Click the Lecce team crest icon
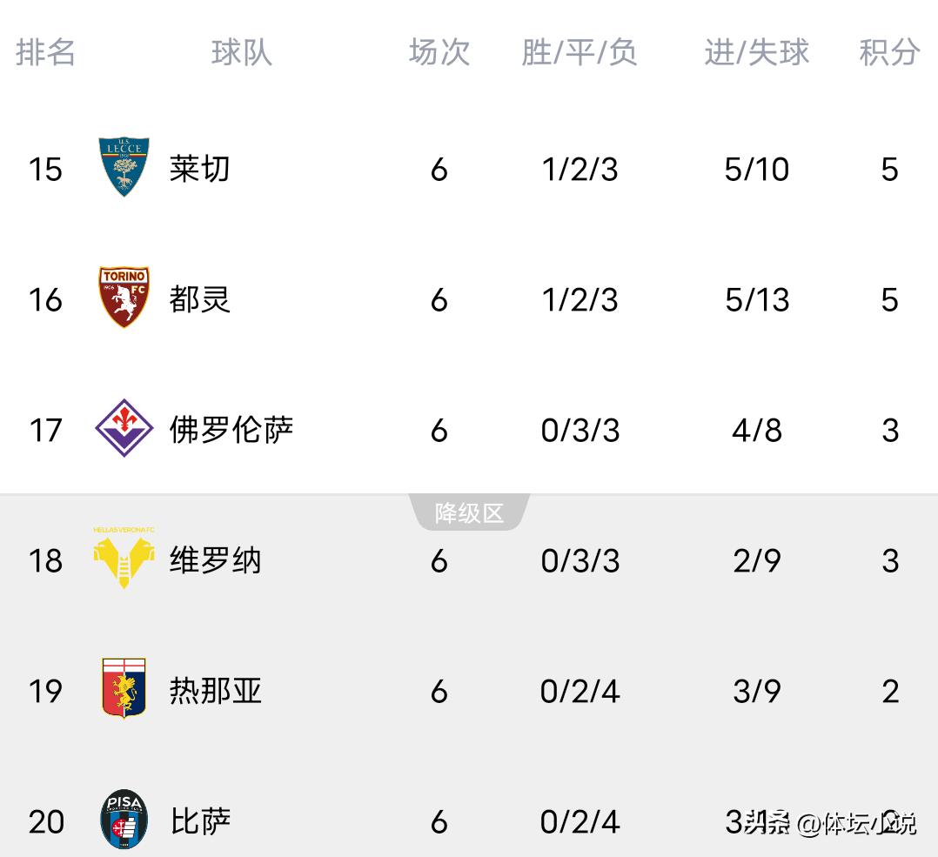Screen dimensions: 938x857 (x=124, y=167)
